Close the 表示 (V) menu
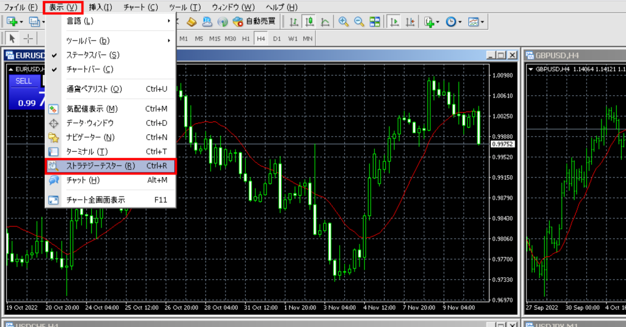The image size is (626, 327). click(63, 7)
